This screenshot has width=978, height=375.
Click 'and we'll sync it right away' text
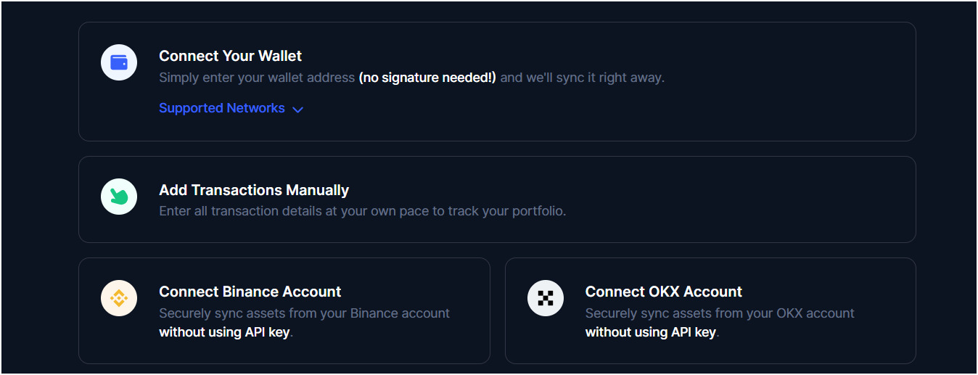click(x=582, y=77)
